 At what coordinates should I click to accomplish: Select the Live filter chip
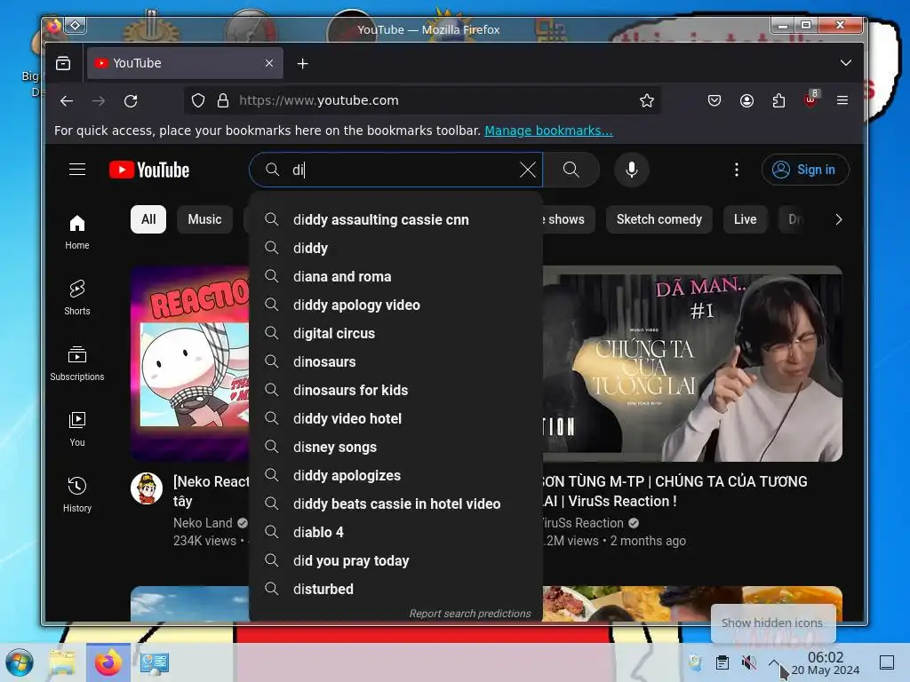click(x=745, y=219)
